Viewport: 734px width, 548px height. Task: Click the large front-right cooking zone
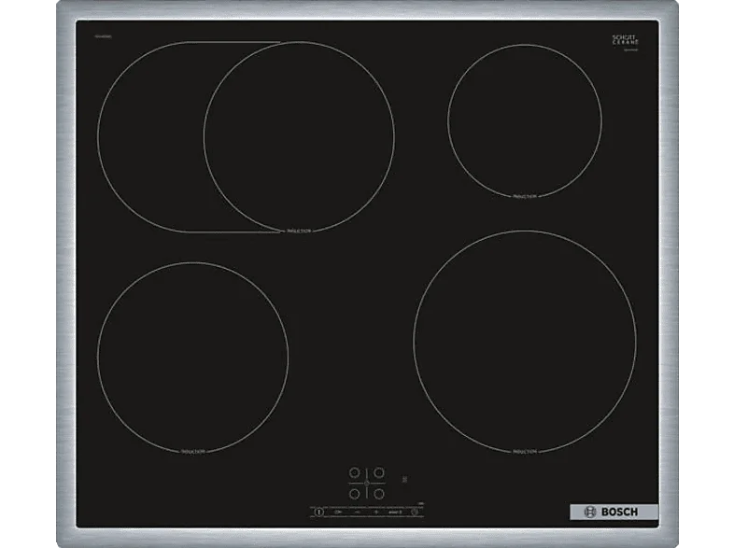click(x=525, y=342)
